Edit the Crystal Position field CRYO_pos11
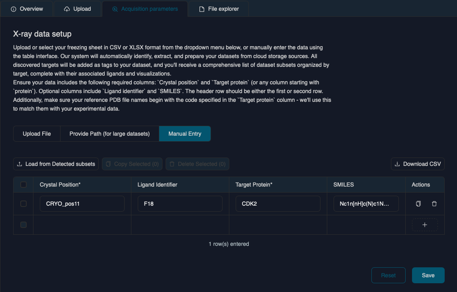The image size is (457, 292). pos(82,204)
